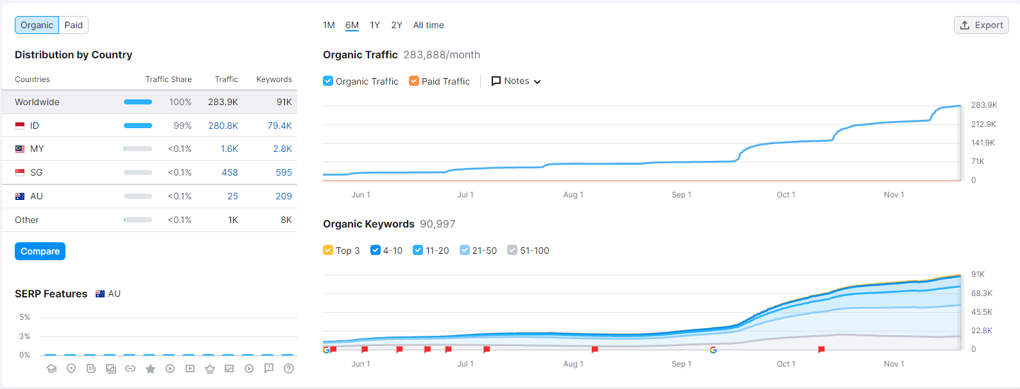Image resolution: width=1020 pixels, height=389 pixels.
Task: Click the Site links chain icon
Action: click(x=130, y=368)
